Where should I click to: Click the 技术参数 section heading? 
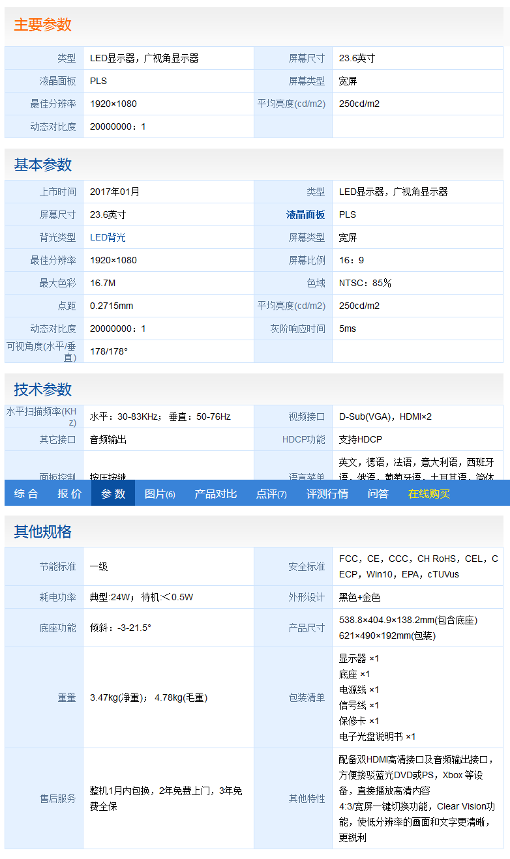click(x=43, y=389)
